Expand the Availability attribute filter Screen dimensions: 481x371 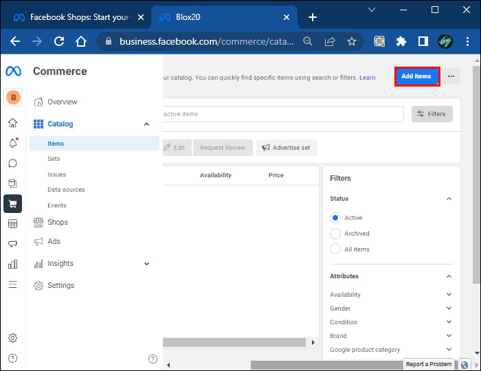(449, 295)
